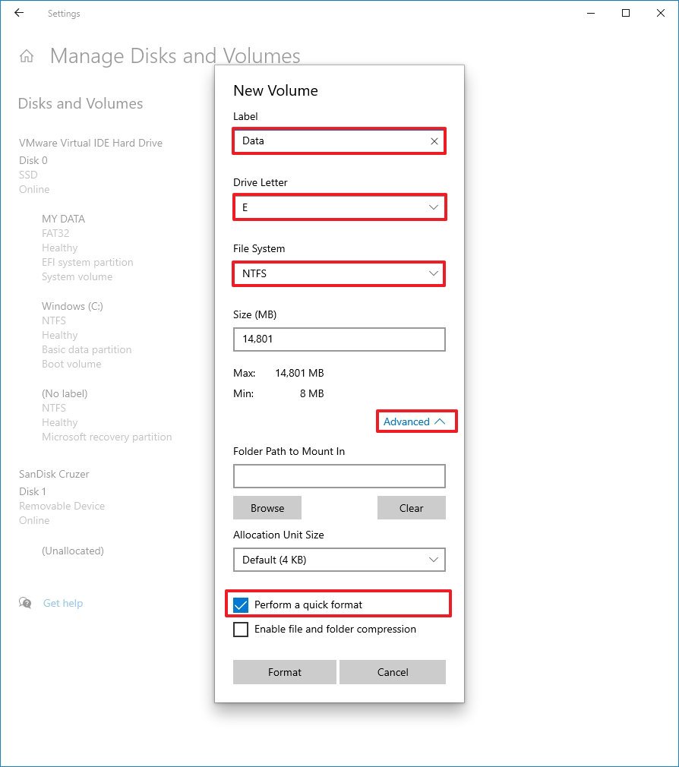The height and width of the screenshot is (767, 679).
Task: Click Browse for folder path
Action: (267, 508)
